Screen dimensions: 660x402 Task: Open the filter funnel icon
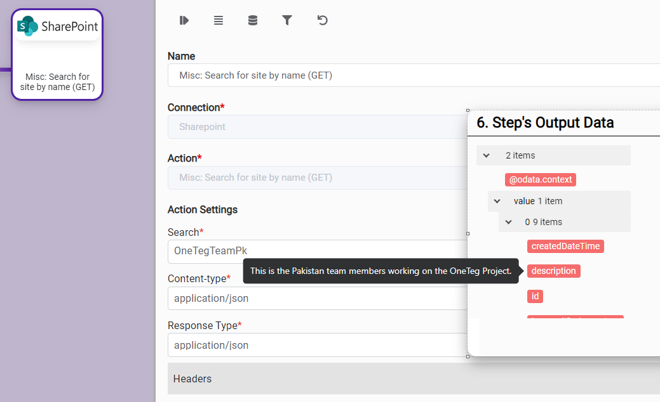[x=287, y=20]
